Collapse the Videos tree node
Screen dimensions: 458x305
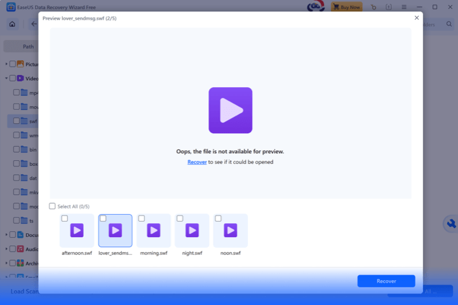pyautogui.click(x=6, y=78)
